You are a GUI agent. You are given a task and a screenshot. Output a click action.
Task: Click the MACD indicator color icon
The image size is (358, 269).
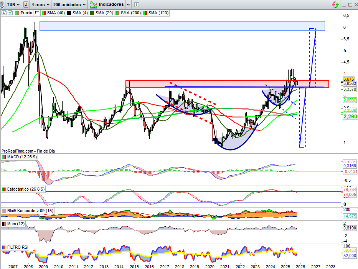tap(4, 157)
